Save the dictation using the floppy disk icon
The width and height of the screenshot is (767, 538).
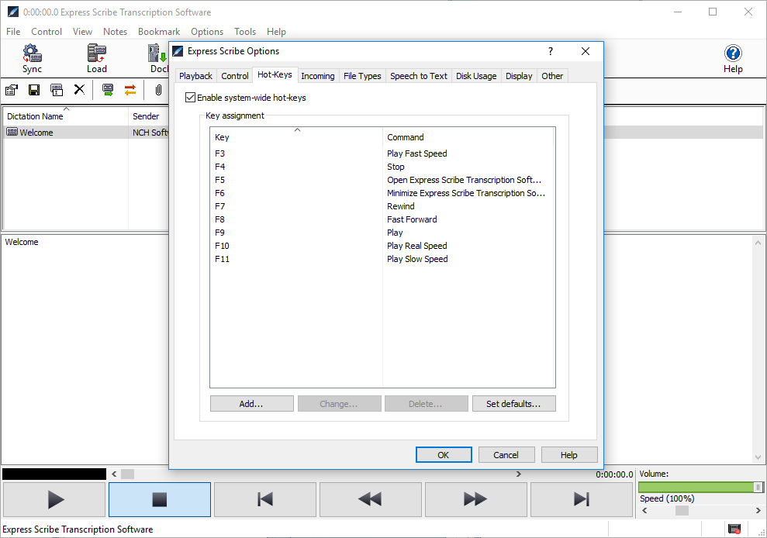pyautogui.click(x=33, y=90)
